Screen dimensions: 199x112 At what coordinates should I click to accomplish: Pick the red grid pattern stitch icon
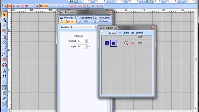click(x=26, y=6)
